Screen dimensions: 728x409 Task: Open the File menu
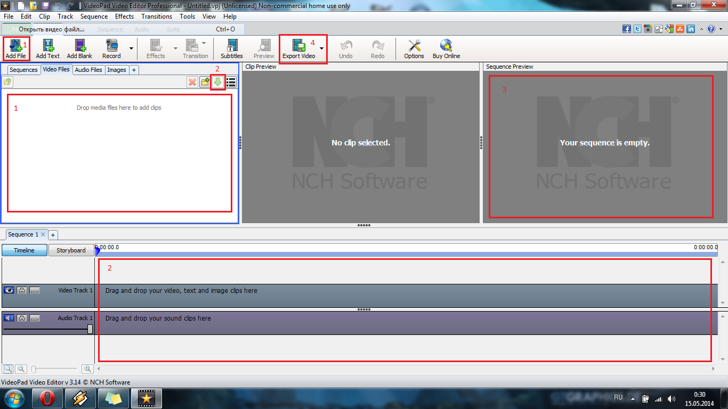9,17
